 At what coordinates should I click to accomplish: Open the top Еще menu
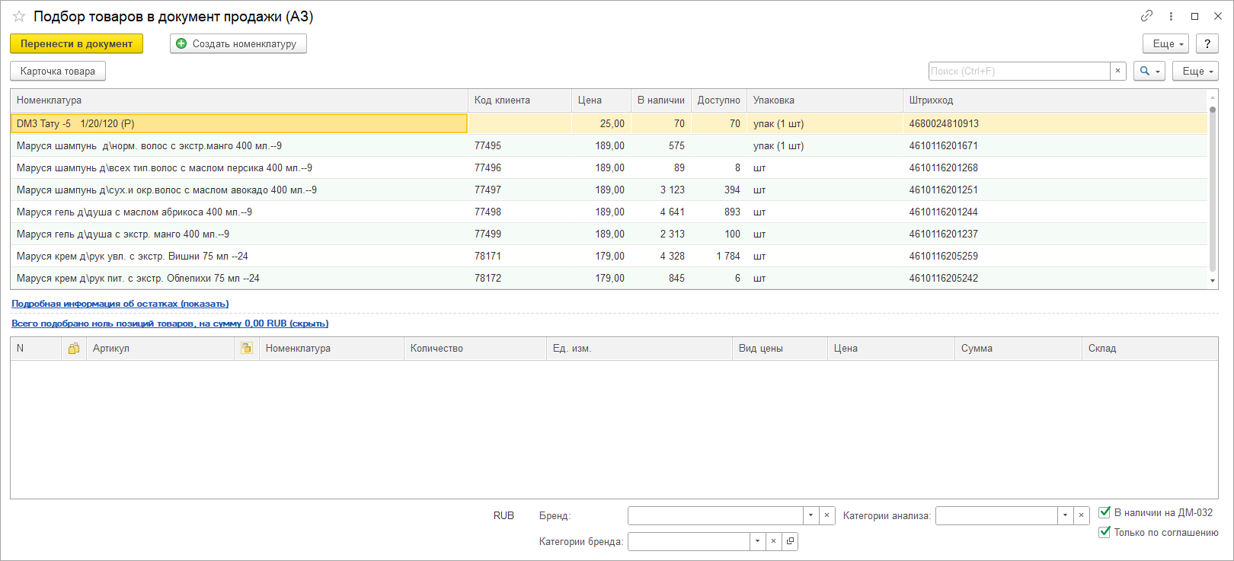pos(1166,44)
